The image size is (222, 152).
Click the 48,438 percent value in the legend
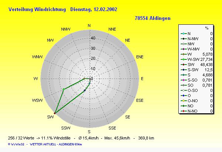[206, 64]
